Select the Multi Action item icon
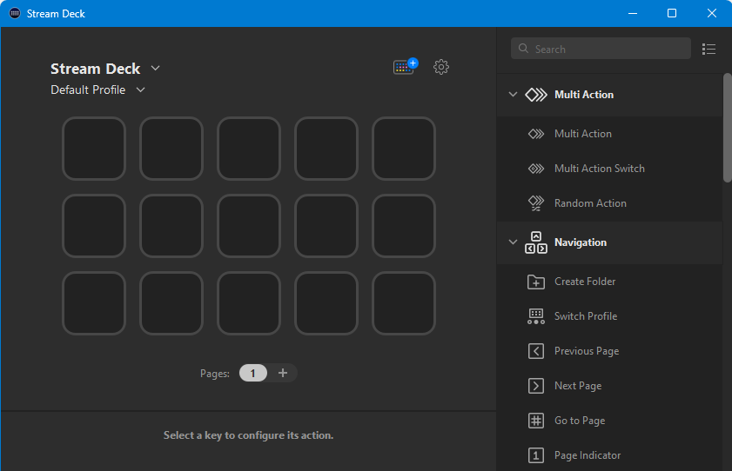This screenshot has height=471, width=732. tap(536, 134)
